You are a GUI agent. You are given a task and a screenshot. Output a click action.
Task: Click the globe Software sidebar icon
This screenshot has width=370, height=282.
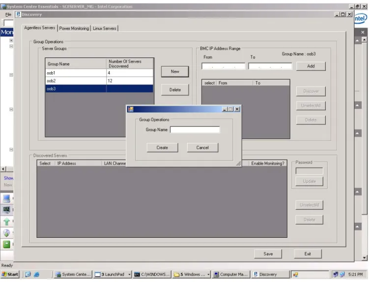[x=6, y=233]
